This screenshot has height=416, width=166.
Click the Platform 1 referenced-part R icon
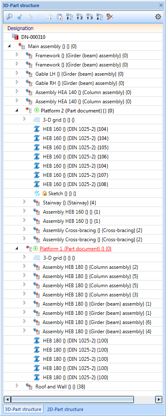click(x=35, y=249)
